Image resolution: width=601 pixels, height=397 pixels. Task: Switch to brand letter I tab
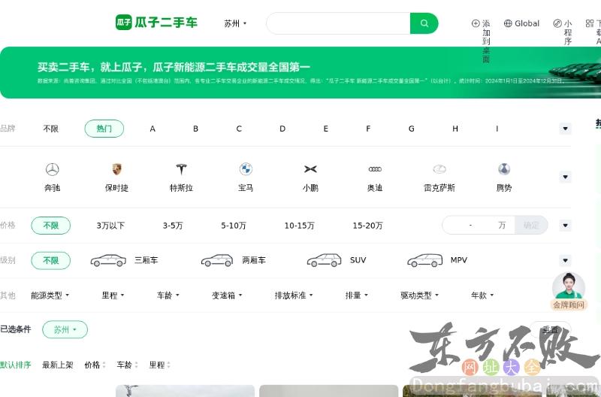pos(497,129)
